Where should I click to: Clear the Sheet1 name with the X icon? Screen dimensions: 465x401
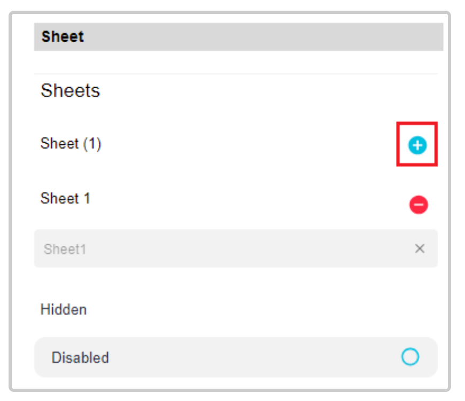[420, 249]
